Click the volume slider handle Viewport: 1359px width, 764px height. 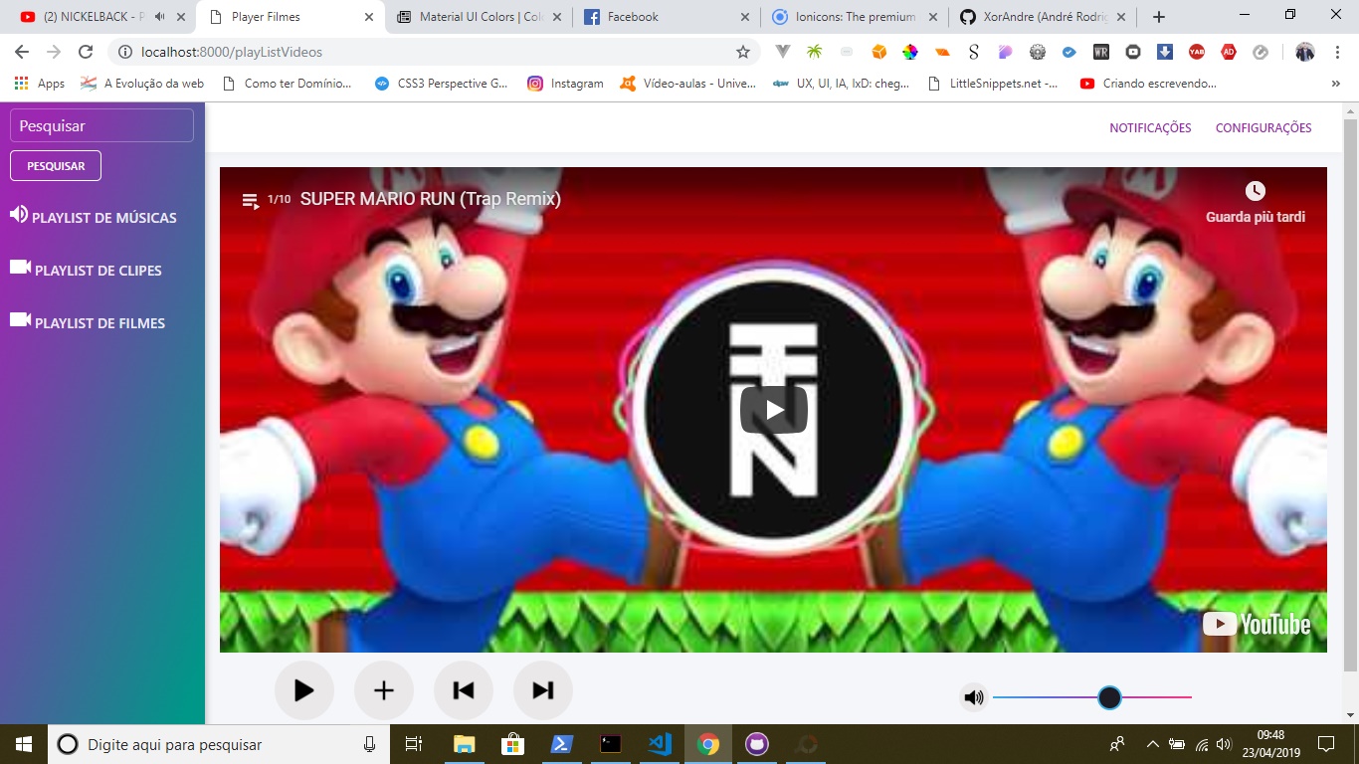pos(1109,697)
